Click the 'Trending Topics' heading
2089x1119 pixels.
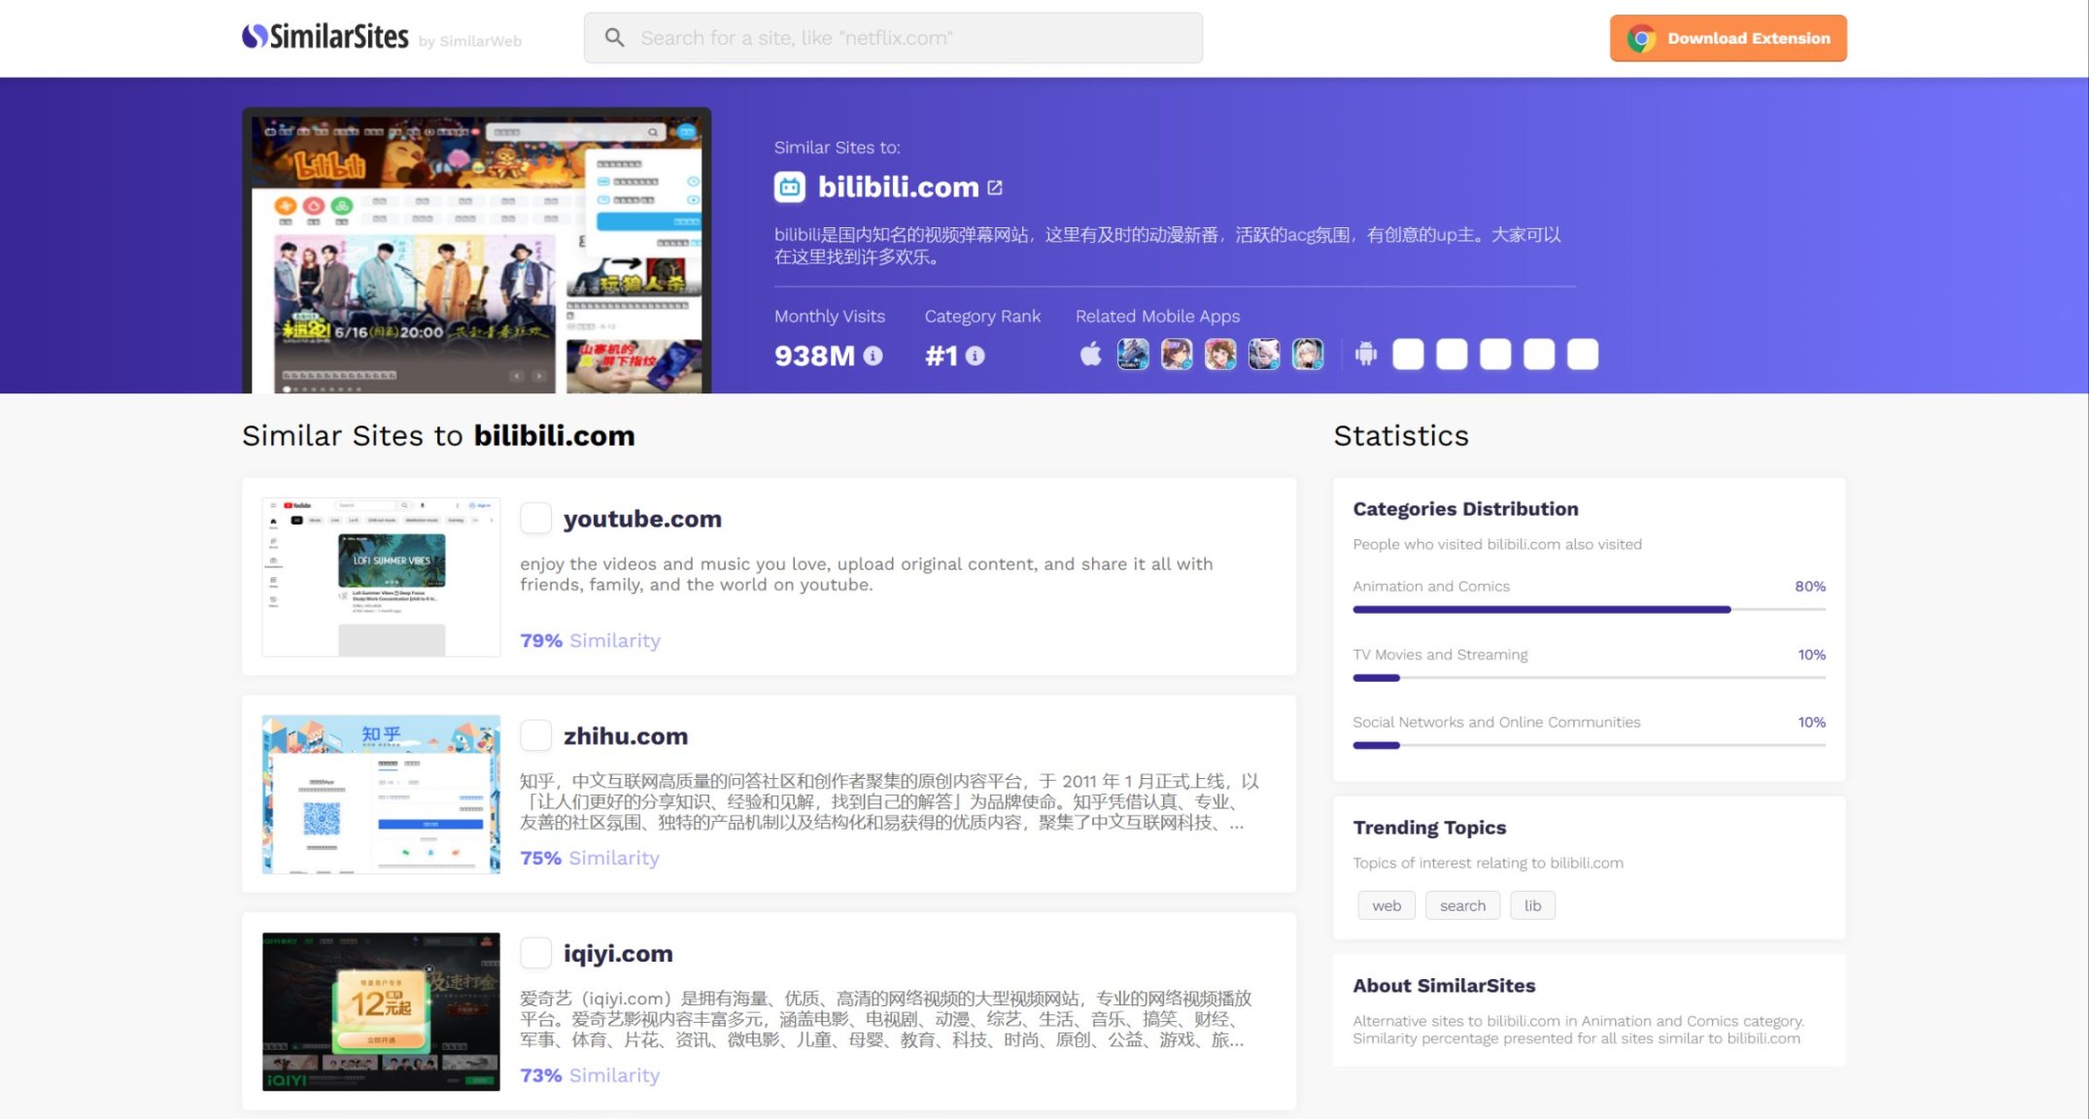click(x=1429, y=828)
